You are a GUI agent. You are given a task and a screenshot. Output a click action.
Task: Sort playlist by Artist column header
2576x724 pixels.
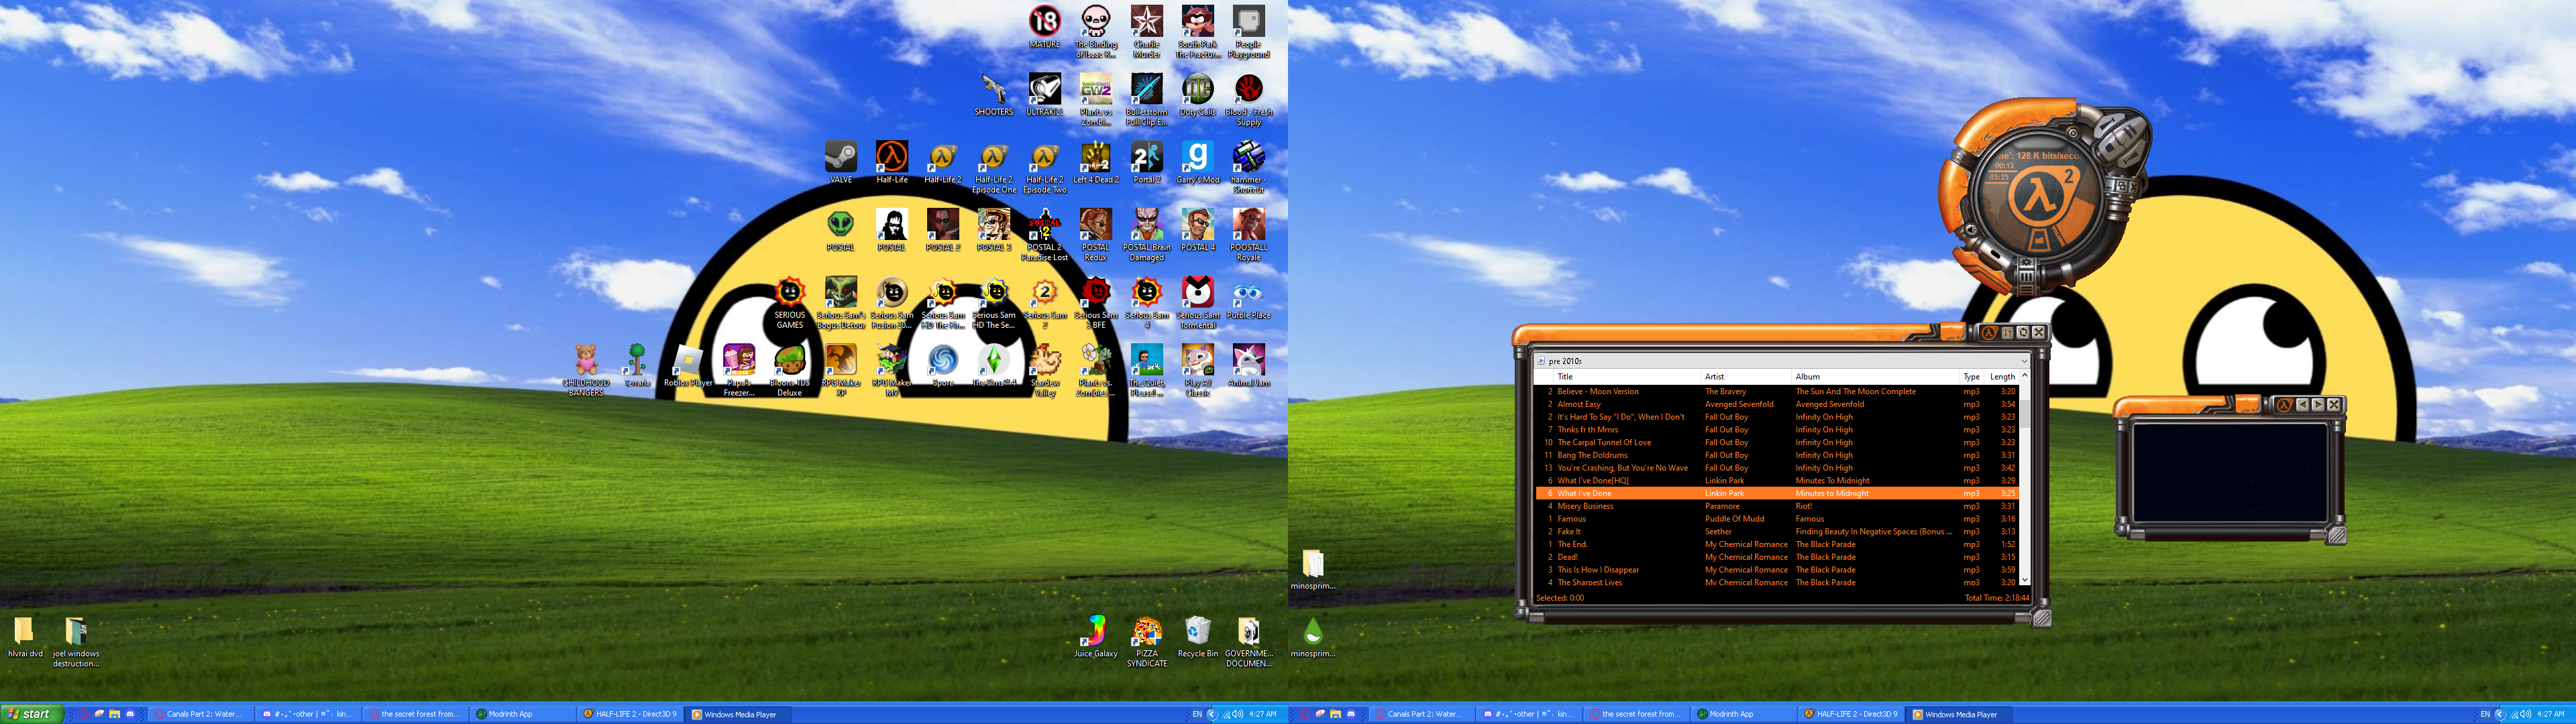[1745, 377]
